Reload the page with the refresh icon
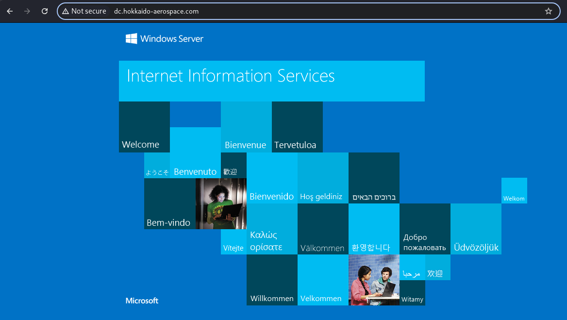Viewport: 567px width, 320px height. (45, 11)
